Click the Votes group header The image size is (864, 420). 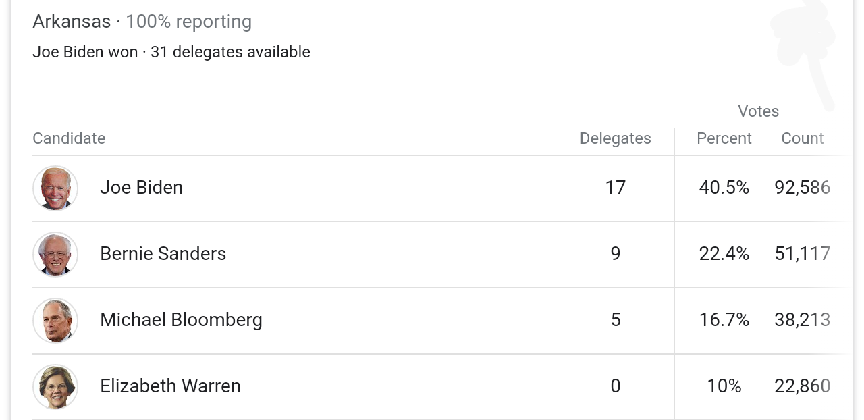pyautogui.click(x=758, y=111)
